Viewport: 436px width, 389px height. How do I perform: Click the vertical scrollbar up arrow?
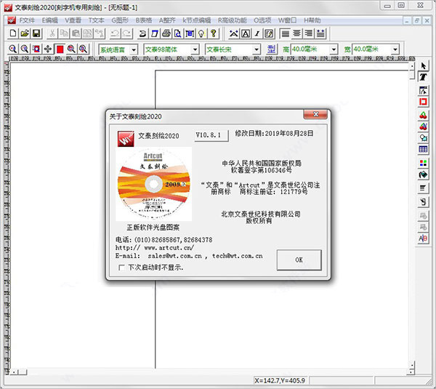(411, 66)
